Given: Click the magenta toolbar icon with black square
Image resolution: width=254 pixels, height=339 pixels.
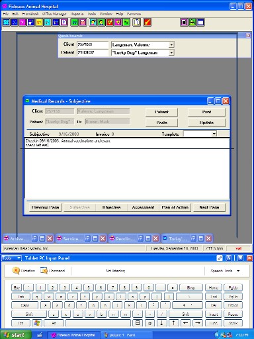Looking at the screenshot, I should click(x=184, y=23).
